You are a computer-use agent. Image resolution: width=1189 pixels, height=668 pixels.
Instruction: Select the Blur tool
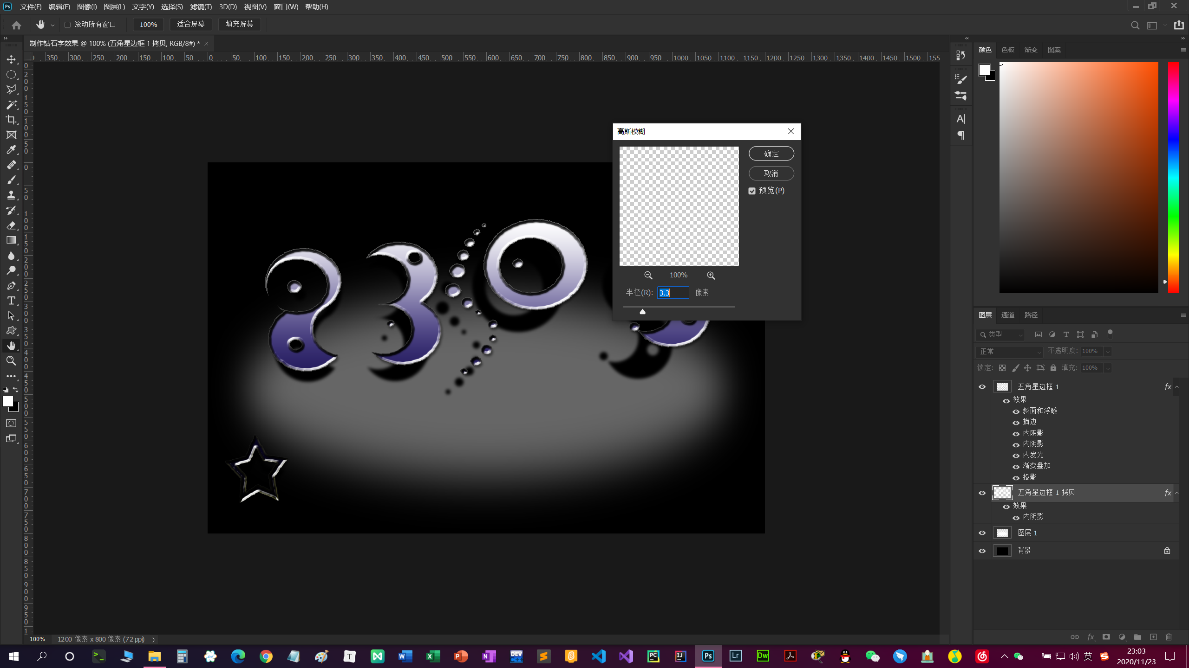point(11,256)
